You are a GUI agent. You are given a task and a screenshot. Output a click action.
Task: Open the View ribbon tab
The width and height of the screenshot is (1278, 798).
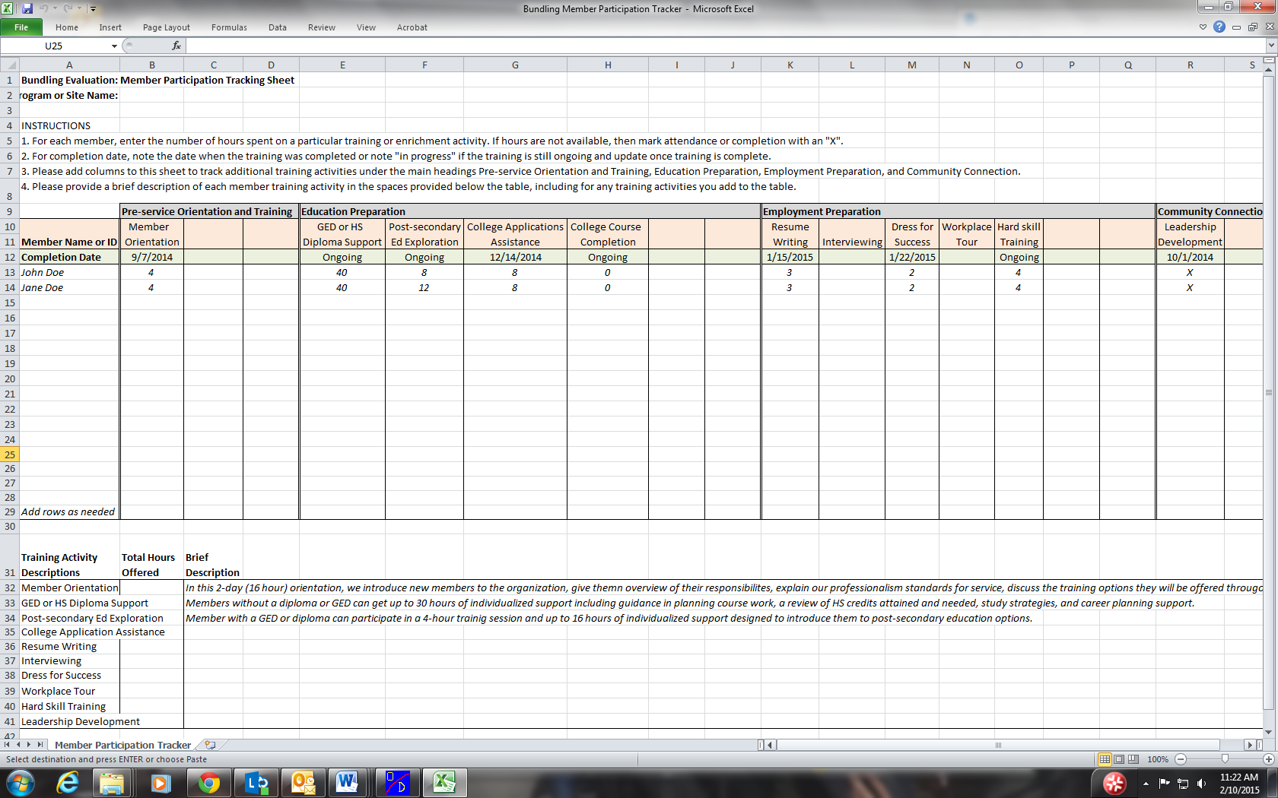click(x=366, y=27)
